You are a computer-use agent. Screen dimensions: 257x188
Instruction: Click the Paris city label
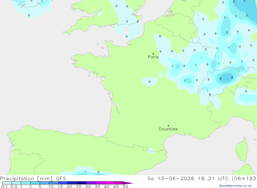(153, 57)
